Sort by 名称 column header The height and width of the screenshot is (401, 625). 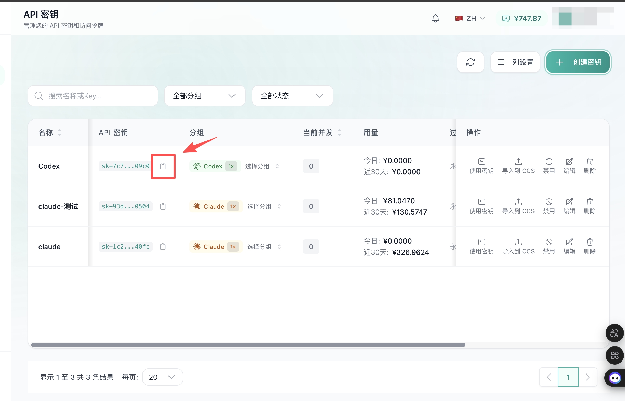point(50,132)
